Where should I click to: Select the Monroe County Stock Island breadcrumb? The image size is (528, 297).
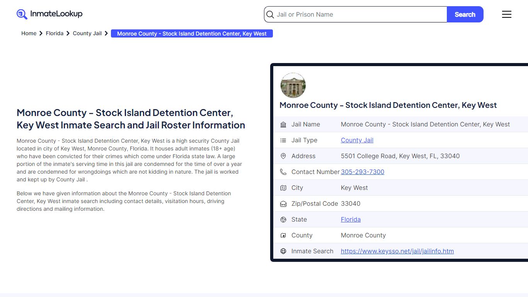pyautogui.click(x=192, y=34)
